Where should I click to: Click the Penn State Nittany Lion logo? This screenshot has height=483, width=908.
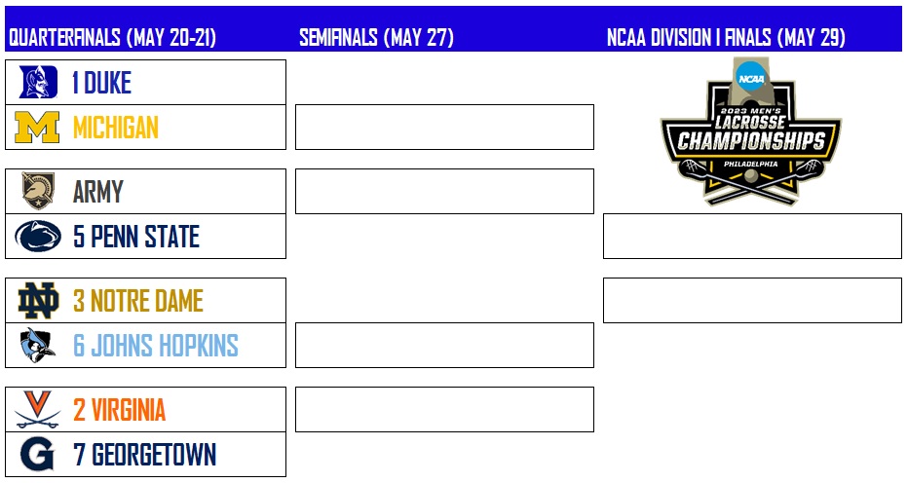39,237
